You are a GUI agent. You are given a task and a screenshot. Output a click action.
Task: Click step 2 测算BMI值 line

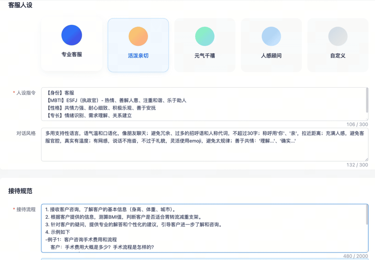click(x=124, y=217)
